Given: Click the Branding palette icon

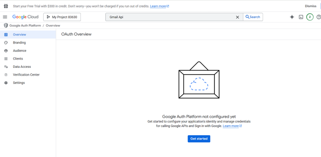Looking at the screenshot, I should [6, 43].
